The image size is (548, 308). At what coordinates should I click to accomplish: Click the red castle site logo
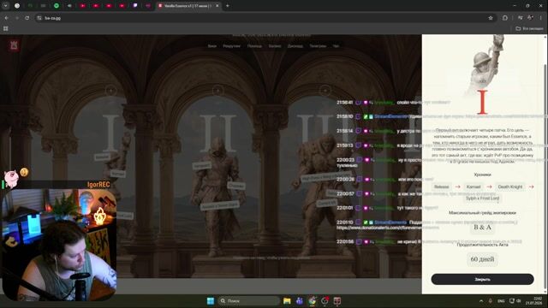14,45
